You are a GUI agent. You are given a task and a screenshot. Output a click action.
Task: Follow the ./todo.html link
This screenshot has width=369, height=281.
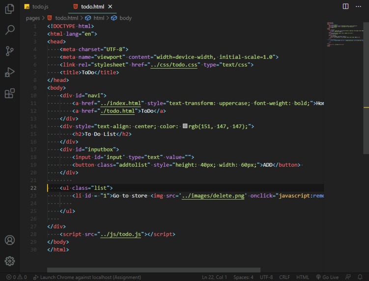[117, 111]
